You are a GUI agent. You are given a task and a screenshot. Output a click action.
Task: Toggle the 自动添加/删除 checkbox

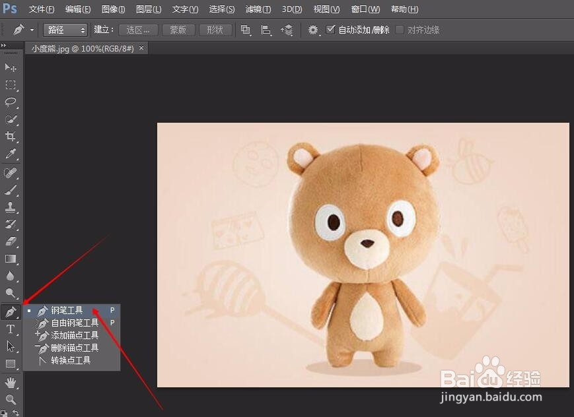tap(331, 30)
